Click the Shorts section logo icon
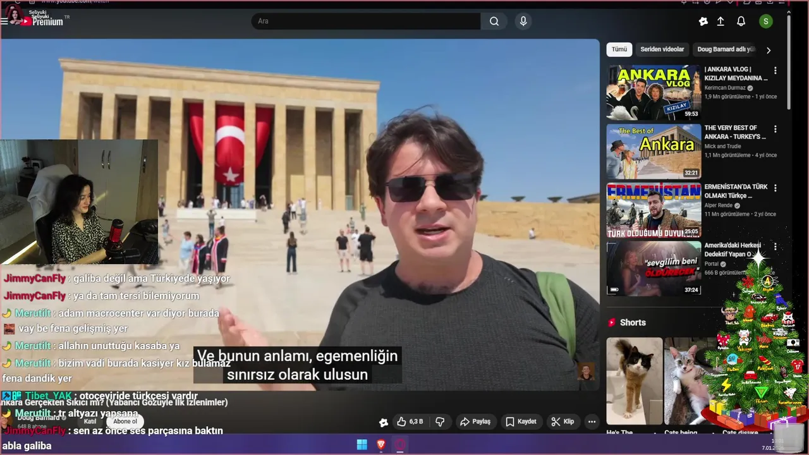The height and width of the screenshot is (455, 809). (x=612, y=322)
